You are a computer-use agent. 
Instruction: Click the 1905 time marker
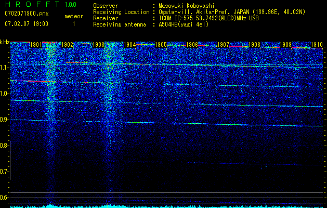[161, 45]
